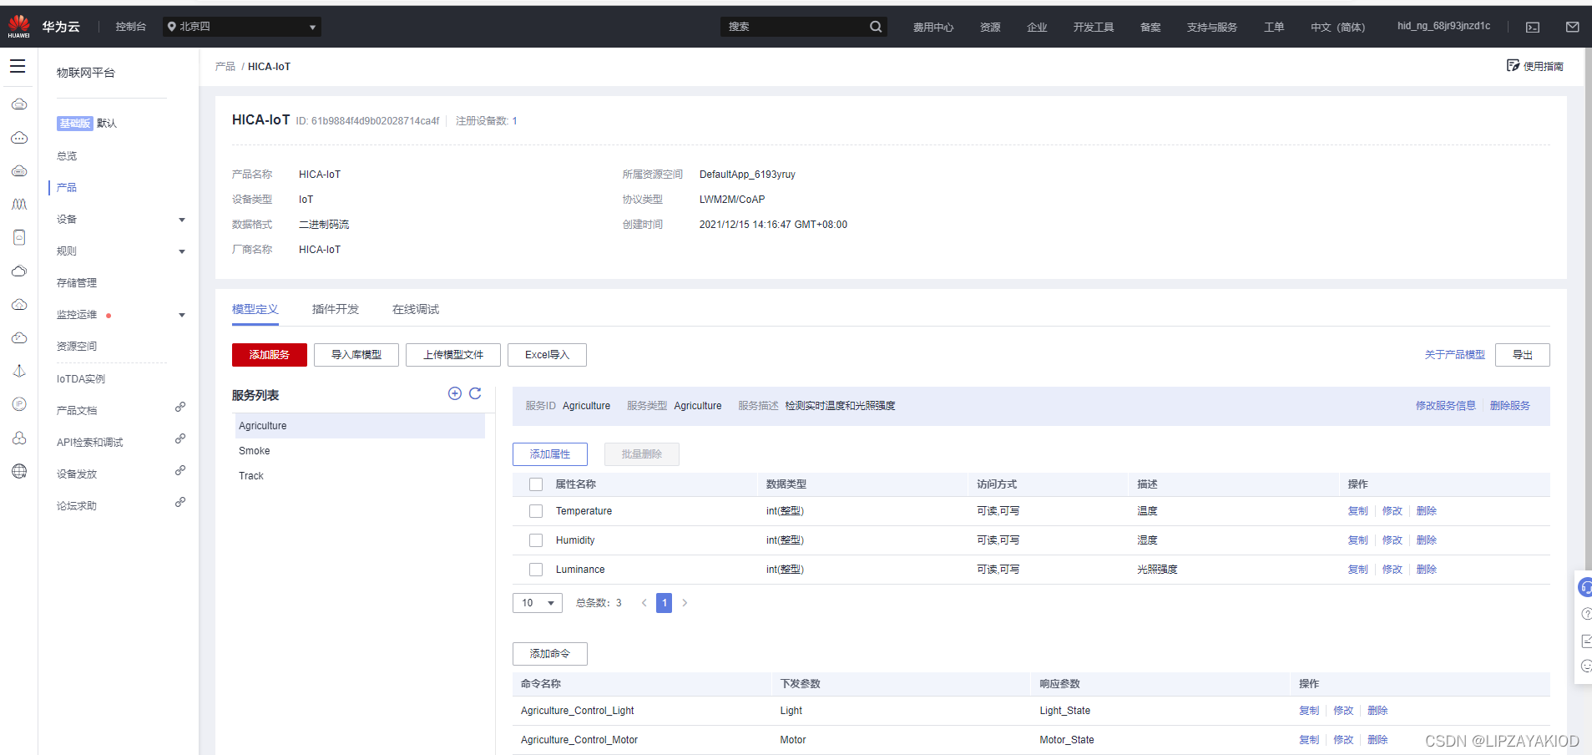The image size is (1592, 755).
Task: Switch to the 插件开发 tab
Action: (x=336, y=309)
